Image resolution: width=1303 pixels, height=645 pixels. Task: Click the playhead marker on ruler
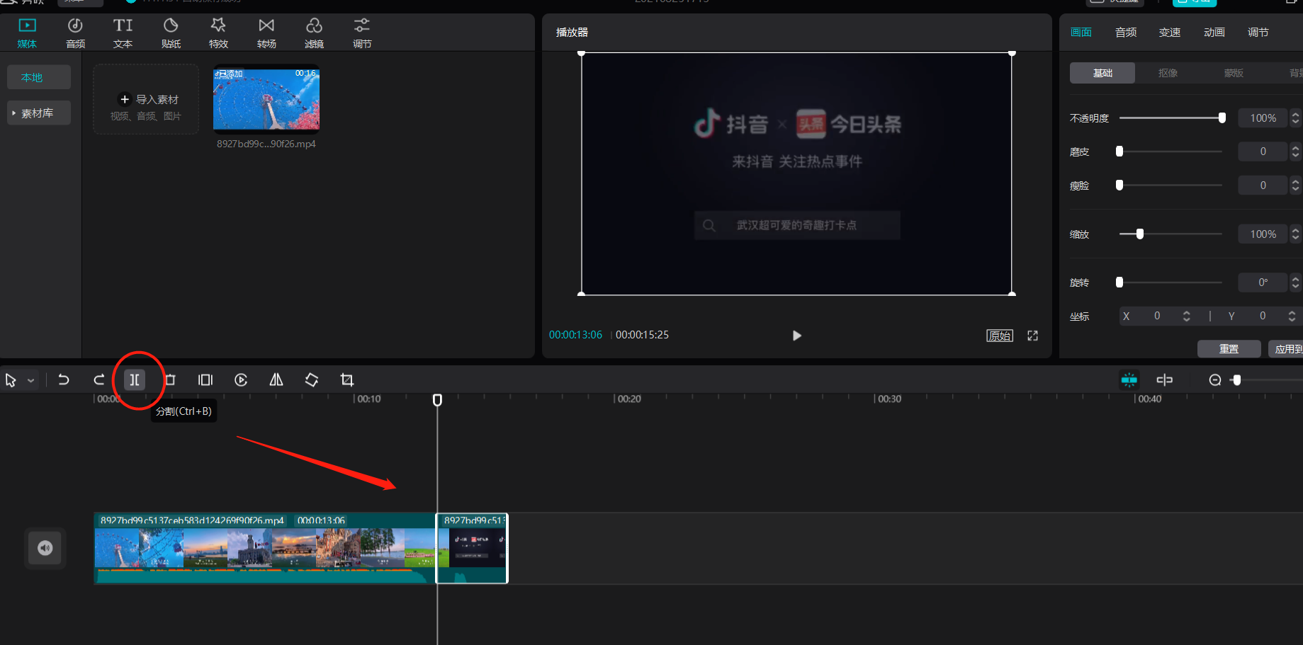pos(438,400)
